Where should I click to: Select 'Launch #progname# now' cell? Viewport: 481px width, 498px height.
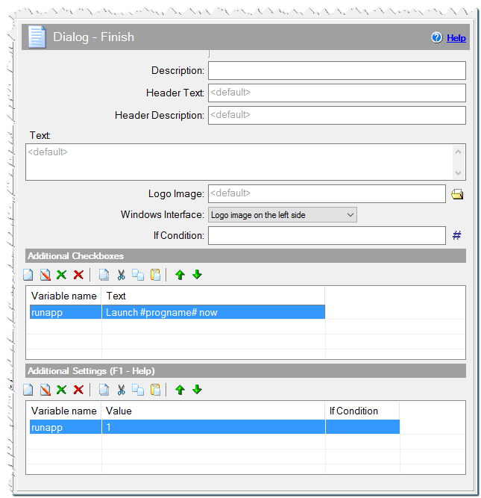[x=213, y=312]
